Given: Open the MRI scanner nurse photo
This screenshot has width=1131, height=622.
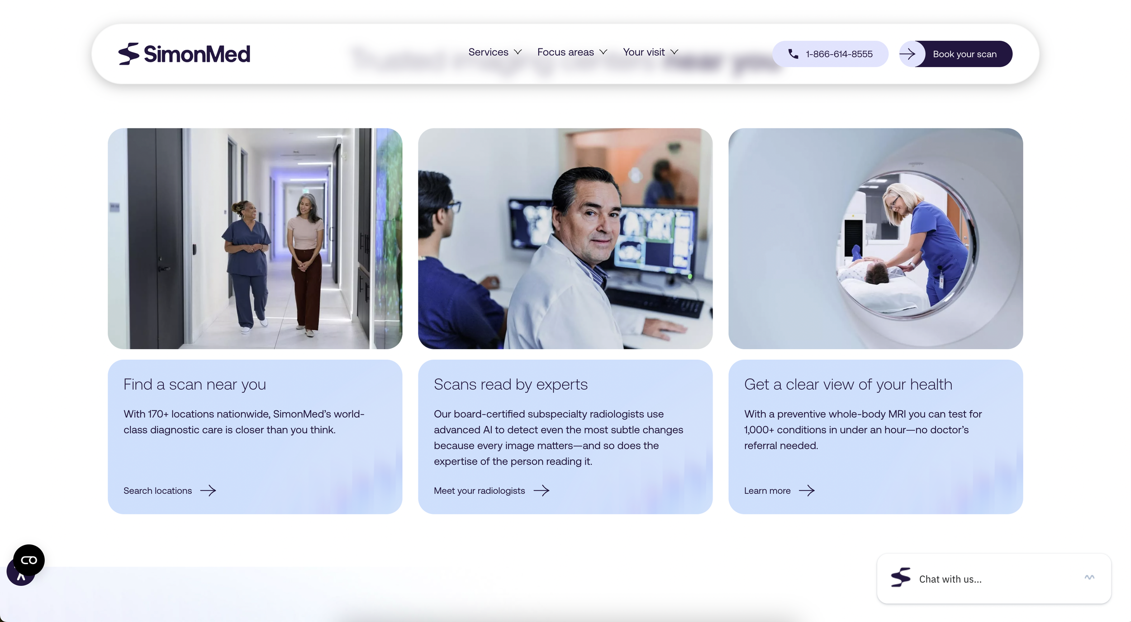Looking at the screenshot, I should [x=875, y=238].
